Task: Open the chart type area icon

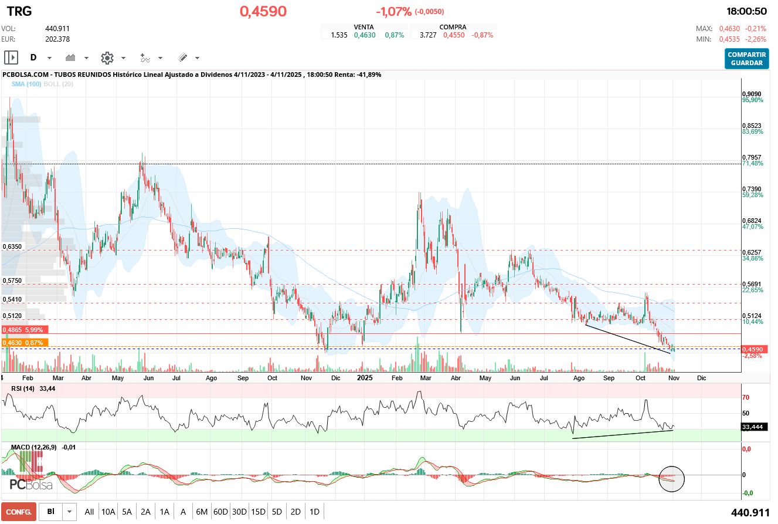Action: [72, 58]
